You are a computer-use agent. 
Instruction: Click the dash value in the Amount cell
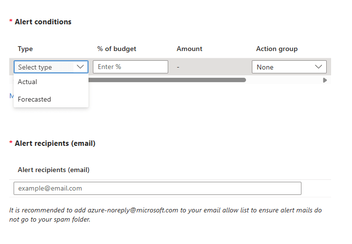[x=178, y=67]
